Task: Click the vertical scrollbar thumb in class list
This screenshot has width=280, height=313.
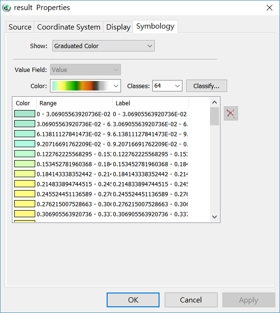Action: click(x=215, y=116)
